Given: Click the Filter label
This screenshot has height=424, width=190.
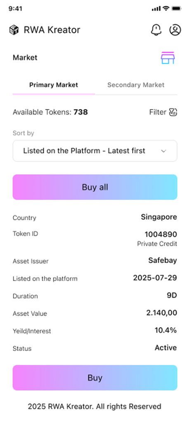Looking at the screenshot, I should [158, 112].
